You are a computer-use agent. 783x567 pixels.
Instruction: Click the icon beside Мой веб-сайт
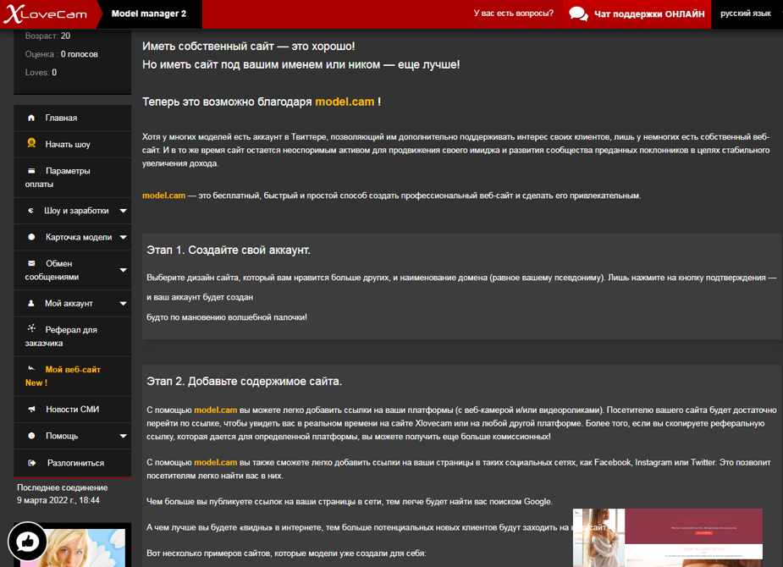[x=31, y=368]
